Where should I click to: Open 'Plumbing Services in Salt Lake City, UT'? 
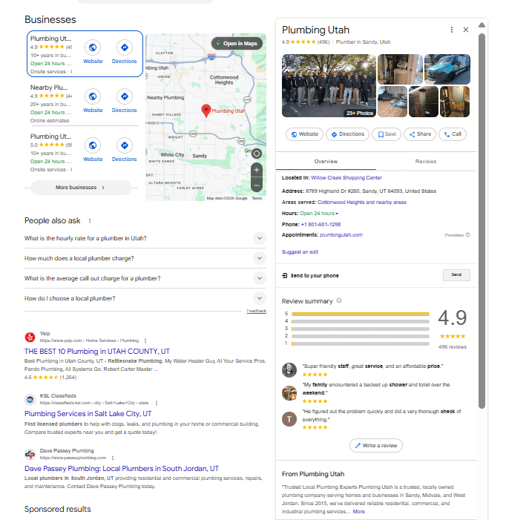point(88,413)
